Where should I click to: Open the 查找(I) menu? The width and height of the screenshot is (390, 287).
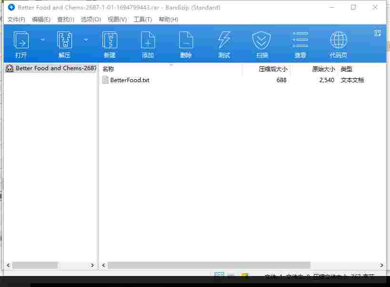pos(66,20)
